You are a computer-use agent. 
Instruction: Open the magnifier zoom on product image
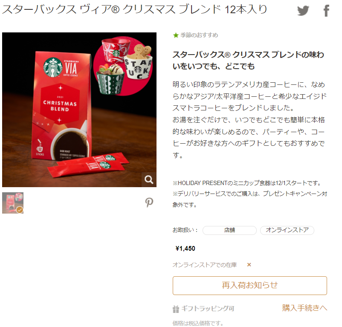point(149,179)
